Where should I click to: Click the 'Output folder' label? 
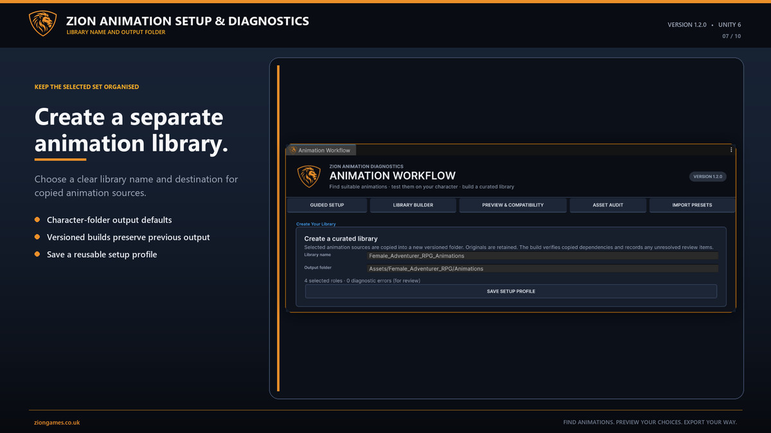pos(318,267)
